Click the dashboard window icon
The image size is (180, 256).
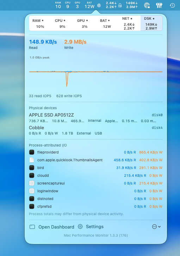pos(32,227)
